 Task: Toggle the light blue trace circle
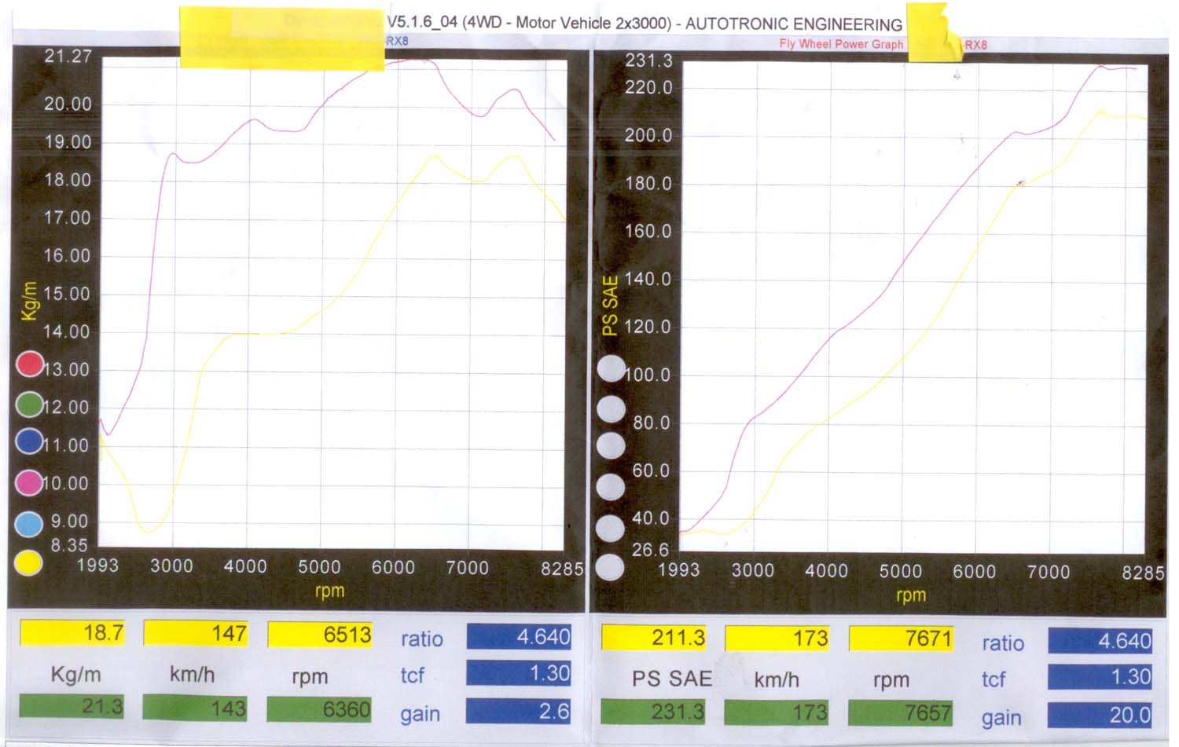(30, 524)
